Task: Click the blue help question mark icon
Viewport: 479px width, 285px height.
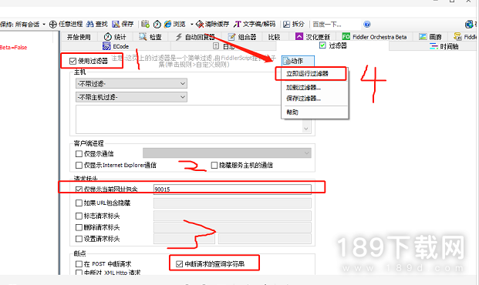Action: click(367, 24)
